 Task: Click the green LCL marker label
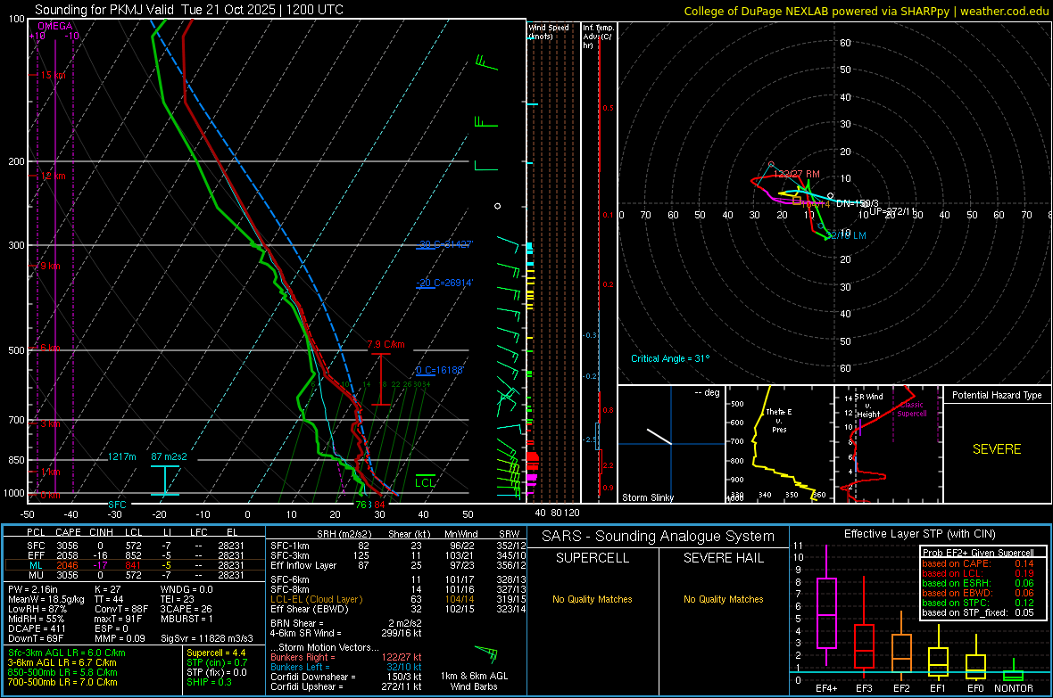(x=425, y=482)
